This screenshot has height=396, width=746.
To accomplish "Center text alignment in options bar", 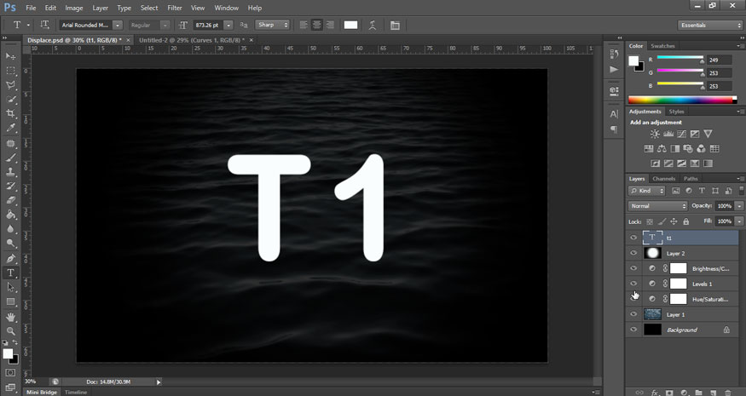I will (x=316, y=26).
